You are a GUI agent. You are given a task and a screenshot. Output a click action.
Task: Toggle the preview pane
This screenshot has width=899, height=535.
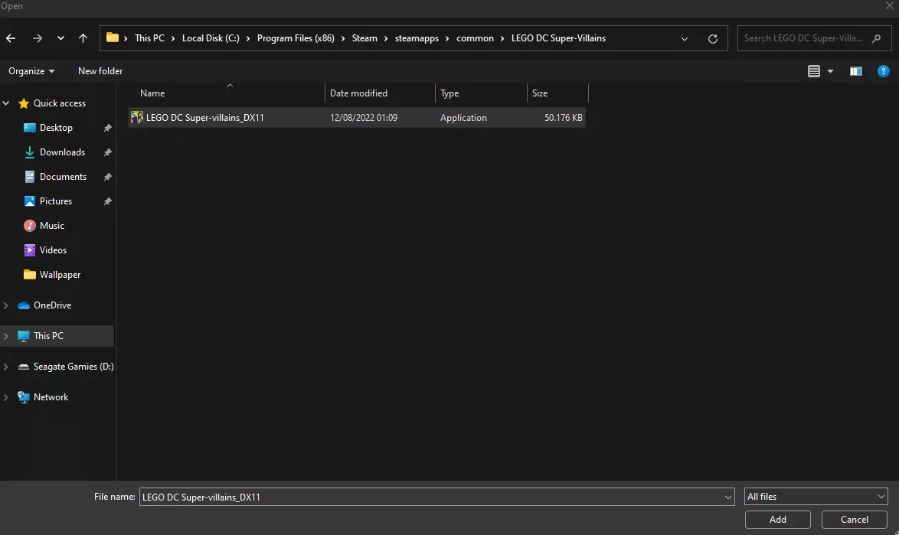pos(856,71)
